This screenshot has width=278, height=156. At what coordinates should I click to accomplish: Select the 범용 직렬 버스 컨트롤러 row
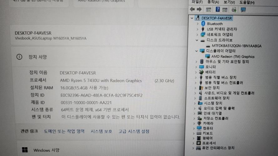pyautogui.click(x=224, y=83)
